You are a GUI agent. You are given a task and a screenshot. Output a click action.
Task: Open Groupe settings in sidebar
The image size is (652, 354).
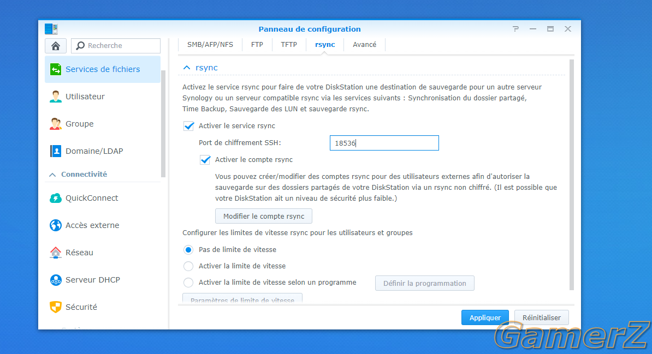[x=103, y=124]
